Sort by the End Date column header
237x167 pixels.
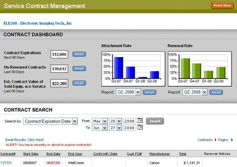53,154
